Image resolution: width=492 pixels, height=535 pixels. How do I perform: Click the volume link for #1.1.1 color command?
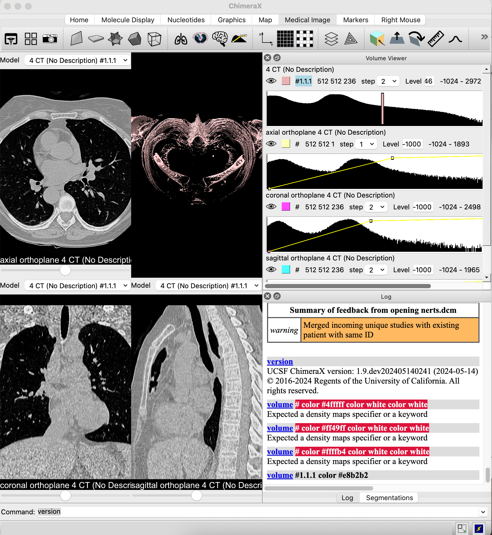[280, 475]
